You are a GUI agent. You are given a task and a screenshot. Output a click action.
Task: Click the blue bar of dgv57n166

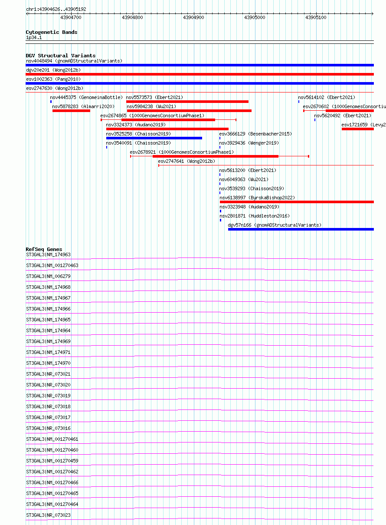point(301,229)
